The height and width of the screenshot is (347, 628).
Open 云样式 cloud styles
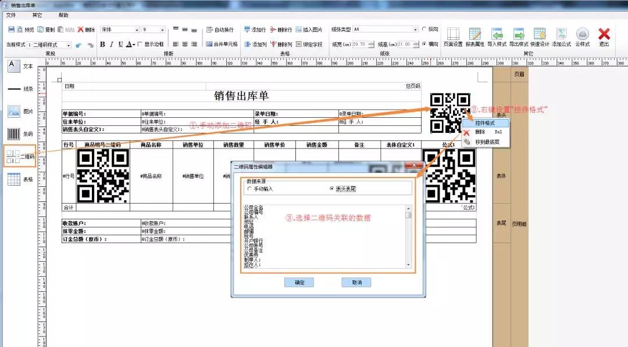tap(582, 37)
